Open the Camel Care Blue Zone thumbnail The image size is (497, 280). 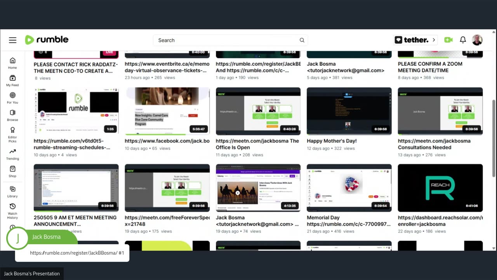pos(167,111)
